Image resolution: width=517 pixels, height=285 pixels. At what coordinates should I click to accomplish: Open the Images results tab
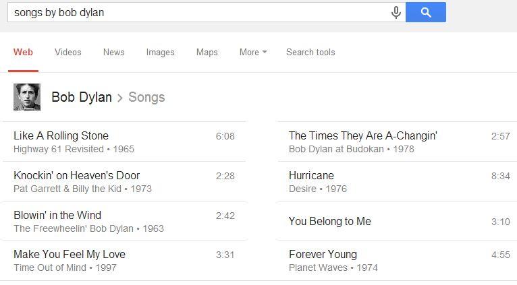tap(160, 52)
